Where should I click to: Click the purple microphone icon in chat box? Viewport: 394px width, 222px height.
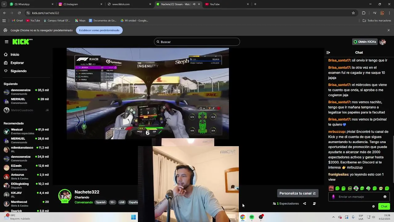click(x=333, y=197)
